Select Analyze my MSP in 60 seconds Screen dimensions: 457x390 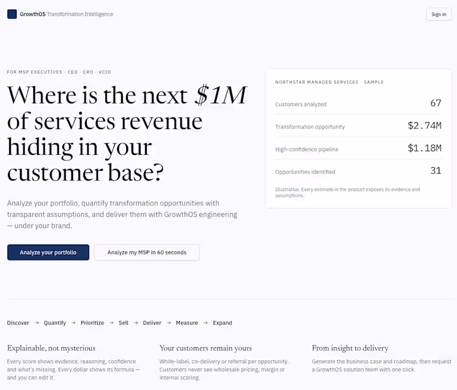pyautogui.click(x=147, y=252)
